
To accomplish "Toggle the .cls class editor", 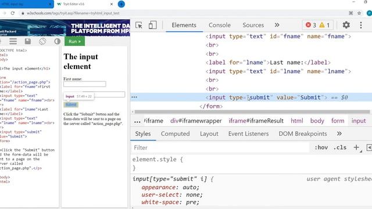I will coord(339,147).
